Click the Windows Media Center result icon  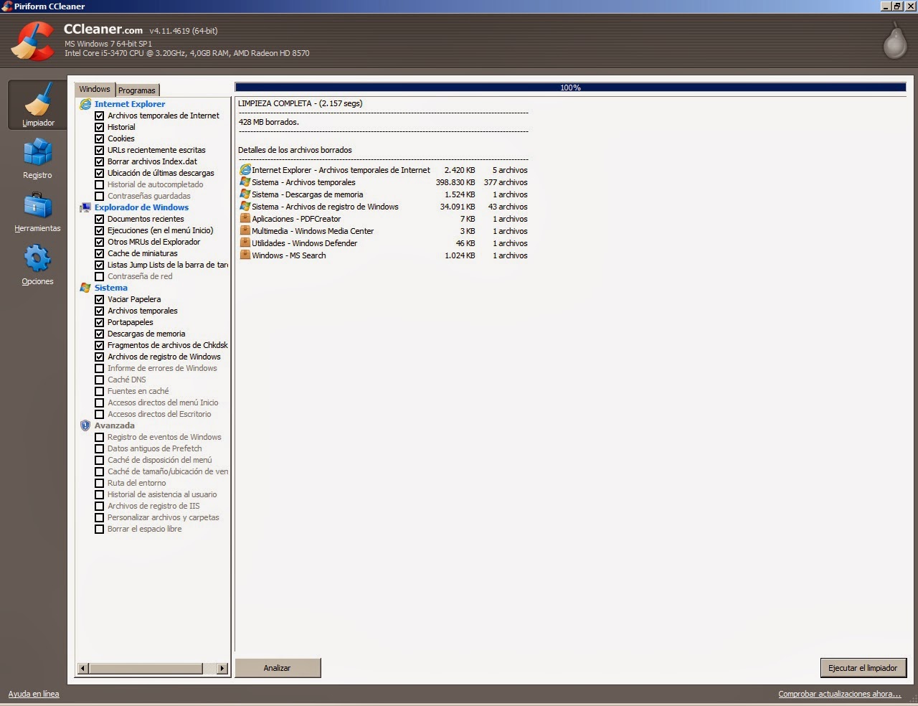coord(245,231)
